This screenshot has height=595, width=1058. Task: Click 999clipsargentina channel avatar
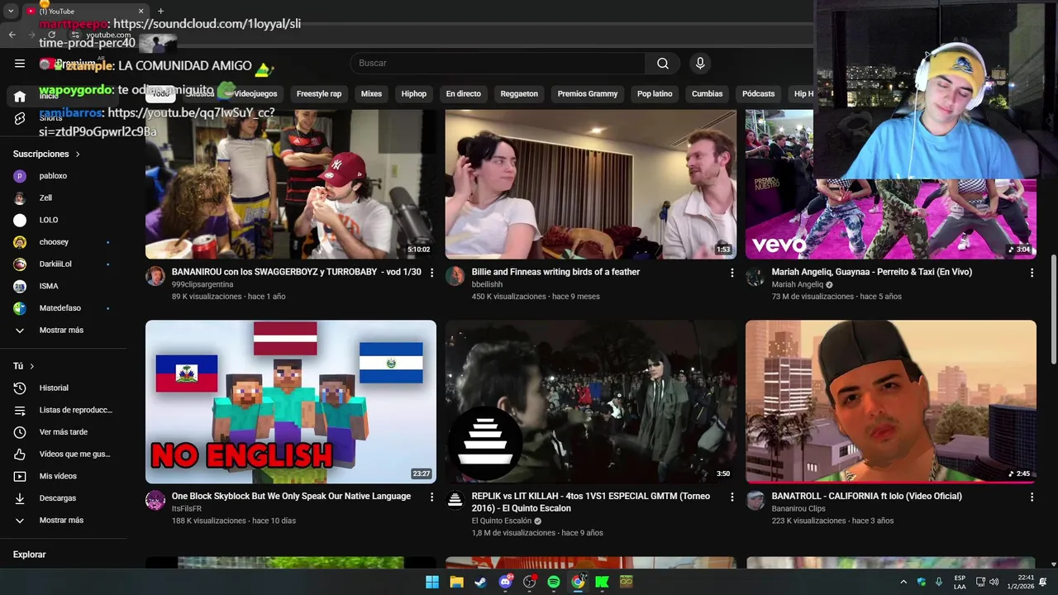coord(155,276)
